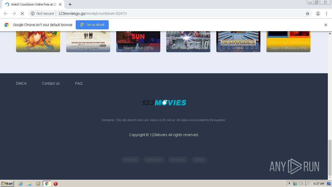Stop loading page with the X button
The height and width of the screenshot is (187, 332).
coord(22,14)
